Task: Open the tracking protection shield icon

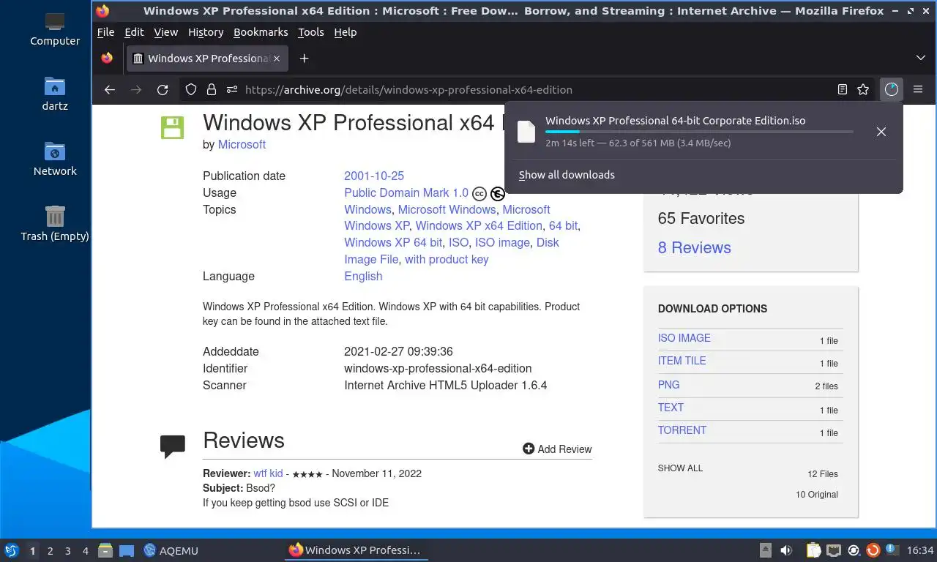Action: click(191, 89)
